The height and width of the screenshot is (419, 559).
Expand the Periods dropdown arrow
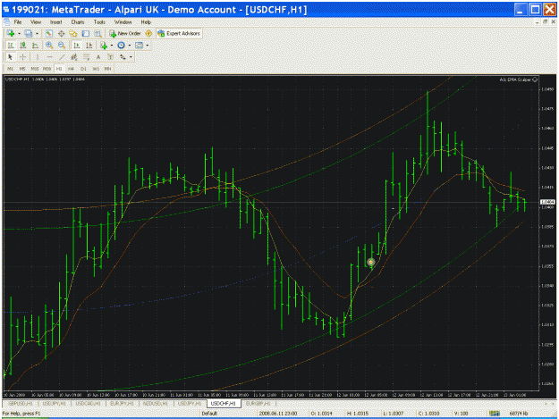pos(130,46)
